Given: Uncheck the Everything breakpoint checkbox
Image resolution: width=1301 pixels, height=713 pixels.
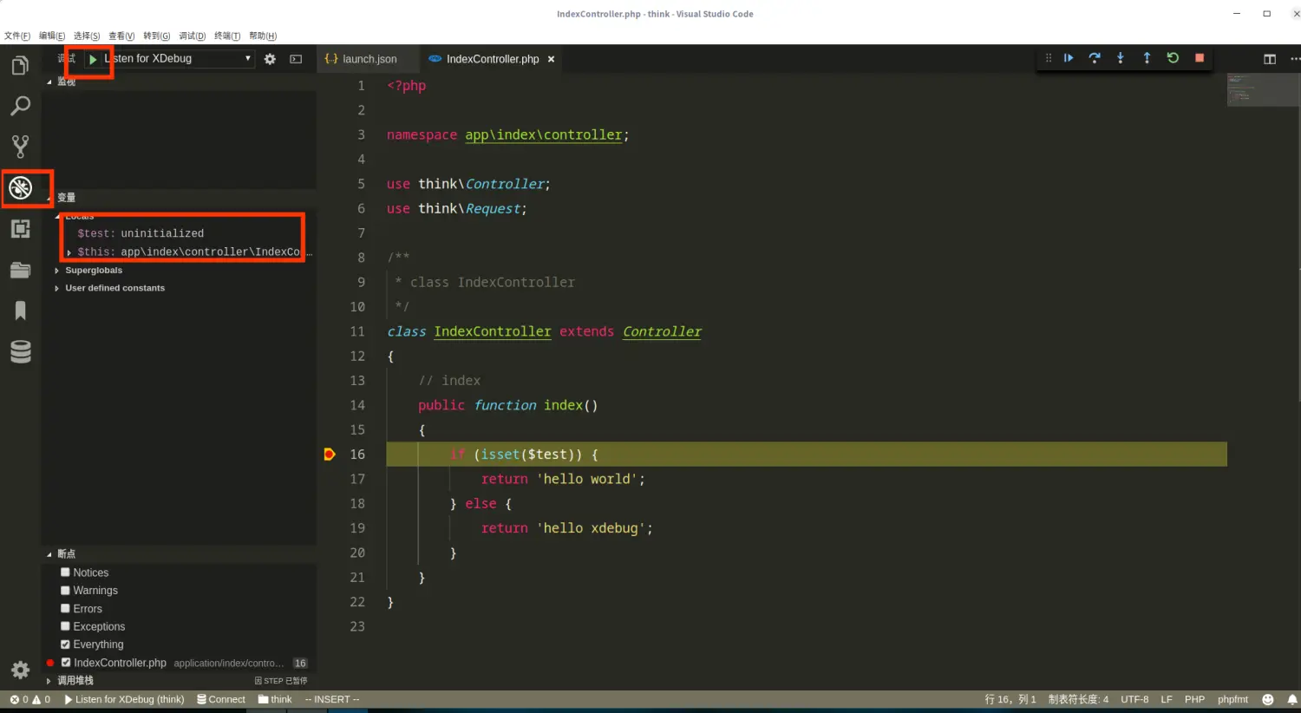Looking at the screenshot, I should click(65, 644).
